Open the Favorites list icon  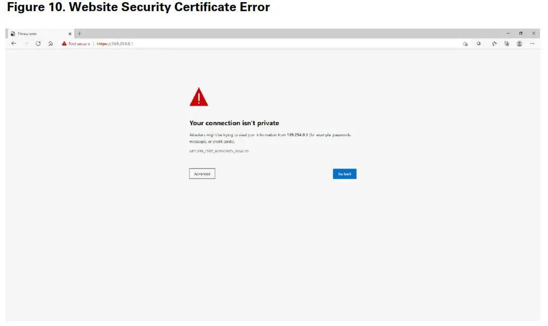[x=494, y=43]
